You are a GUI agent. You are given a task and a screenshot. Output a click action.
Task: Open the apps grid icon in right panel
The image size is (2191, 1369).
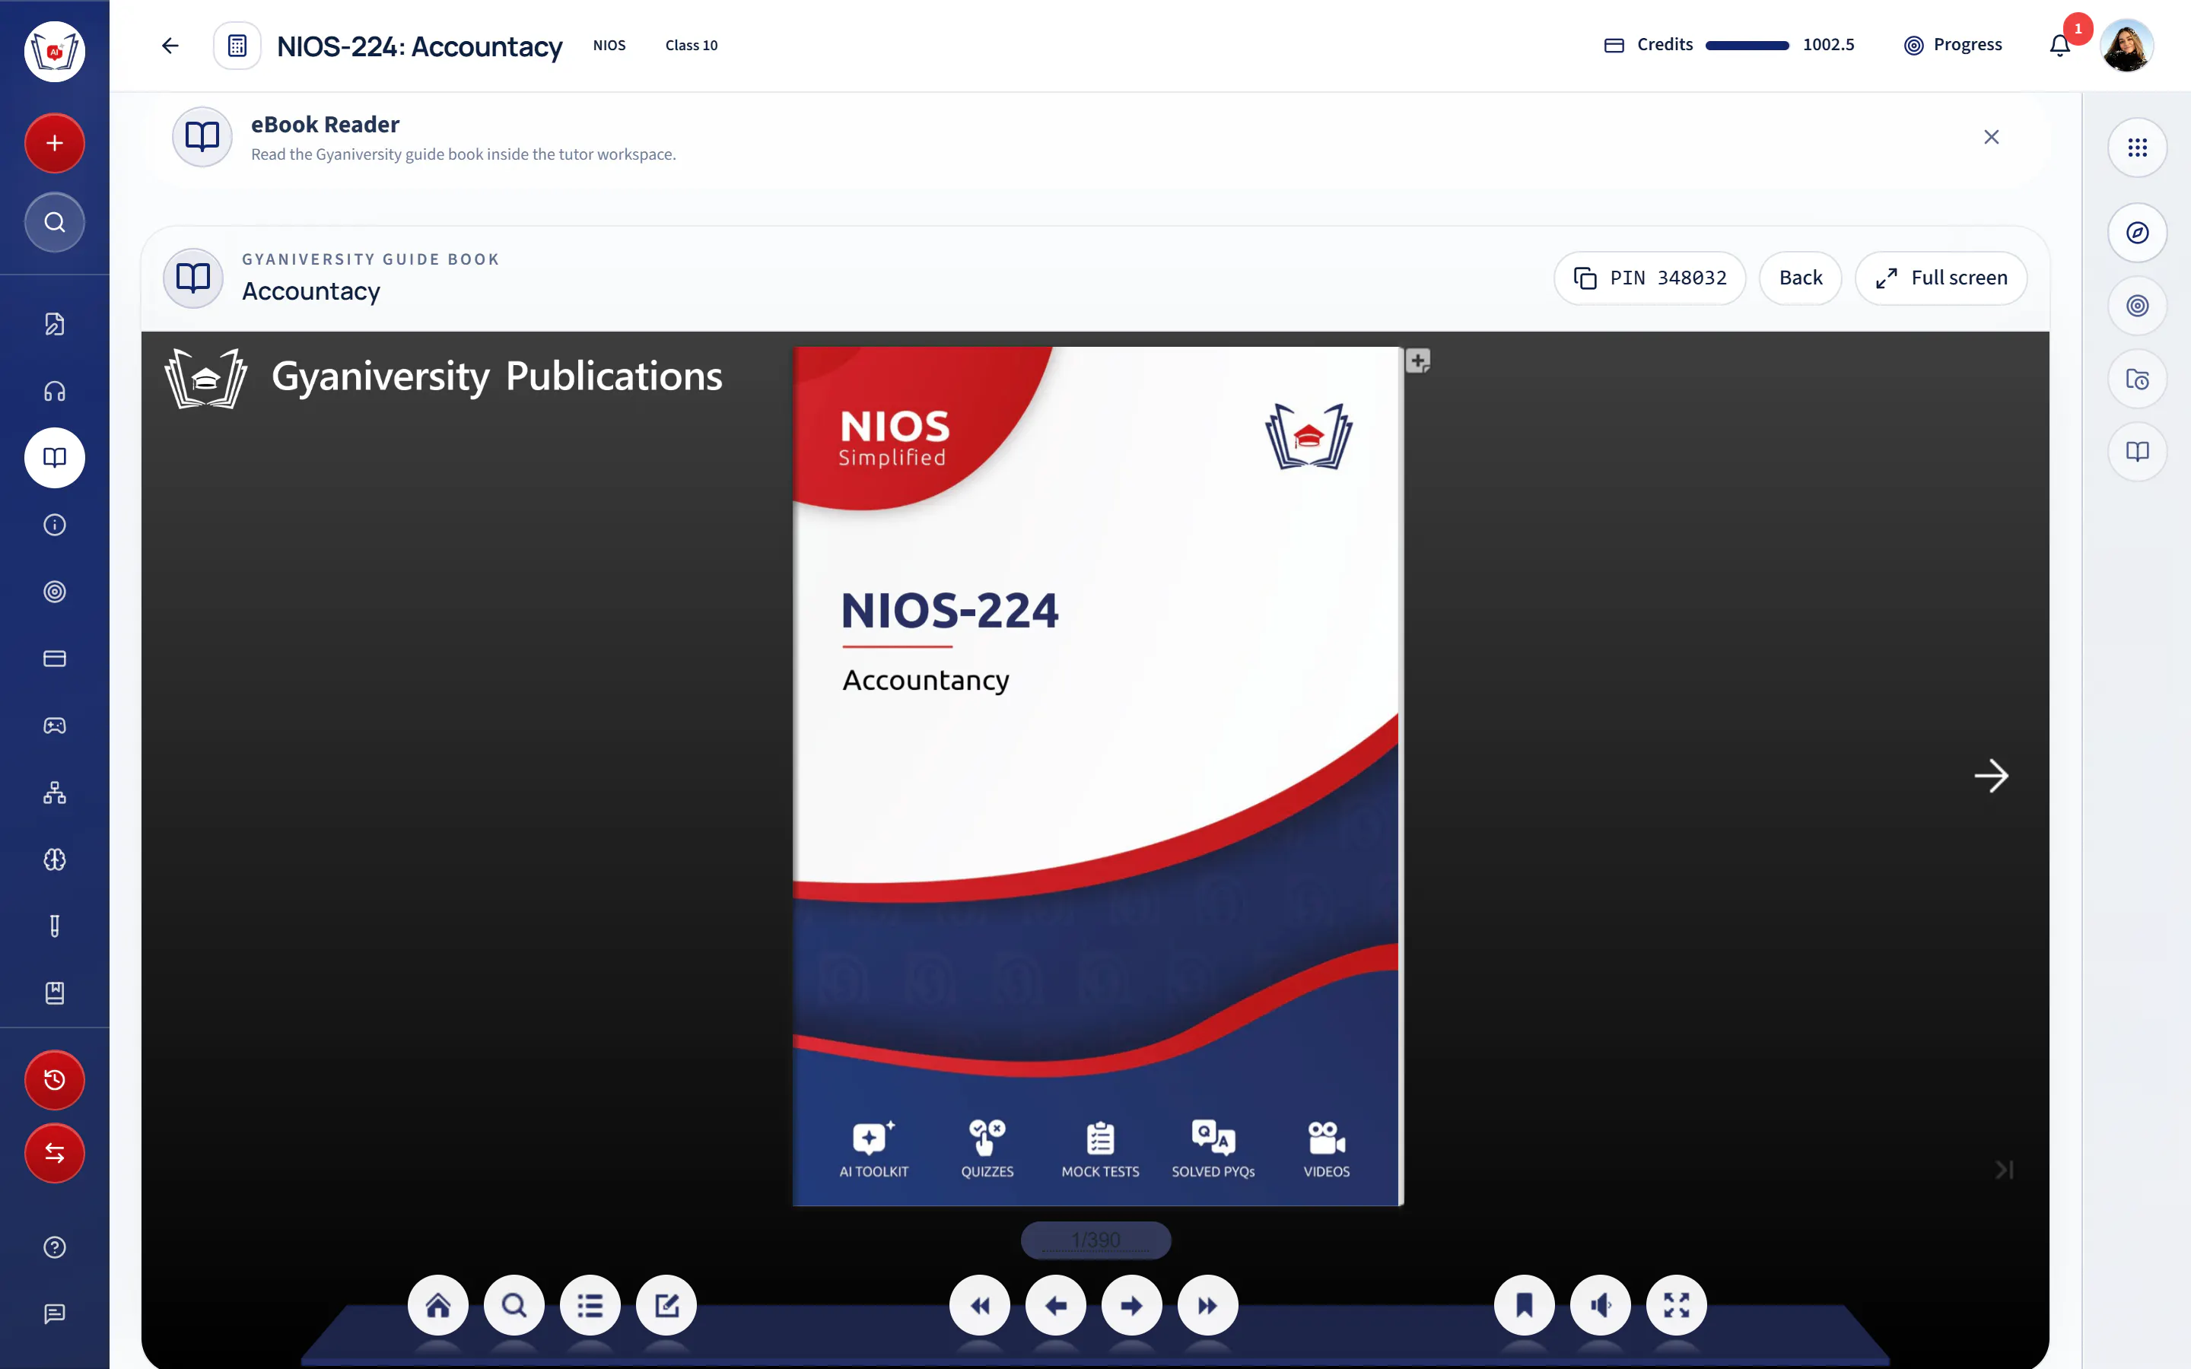[2138, 148]
